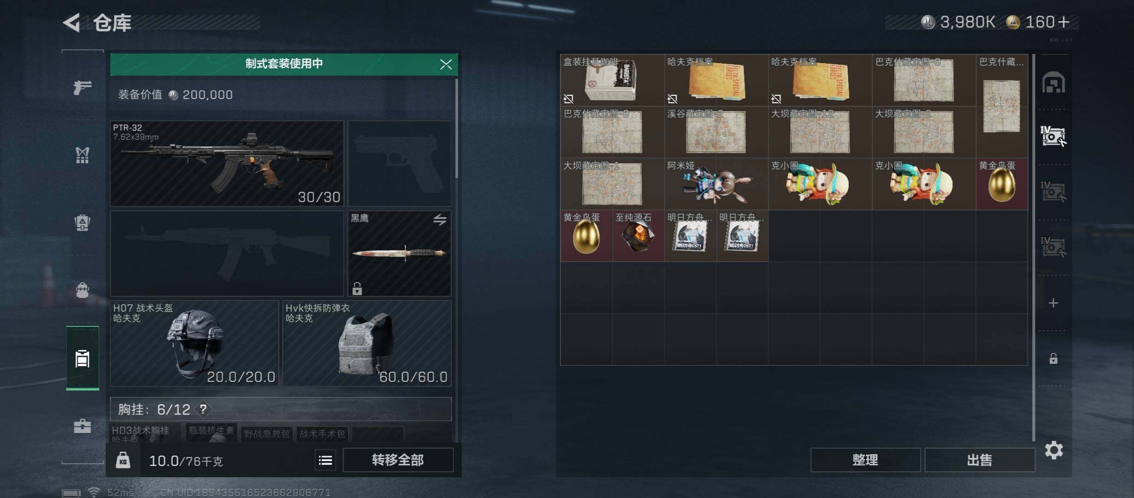Go back using the arrow beside 仓库
The height and width of the screenshot is (498, 1134).
(72, 22)
